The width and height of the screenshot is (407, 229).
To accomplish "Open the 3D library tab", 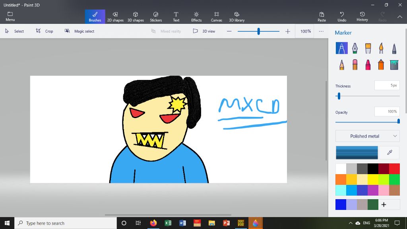I will pos(237,17).
